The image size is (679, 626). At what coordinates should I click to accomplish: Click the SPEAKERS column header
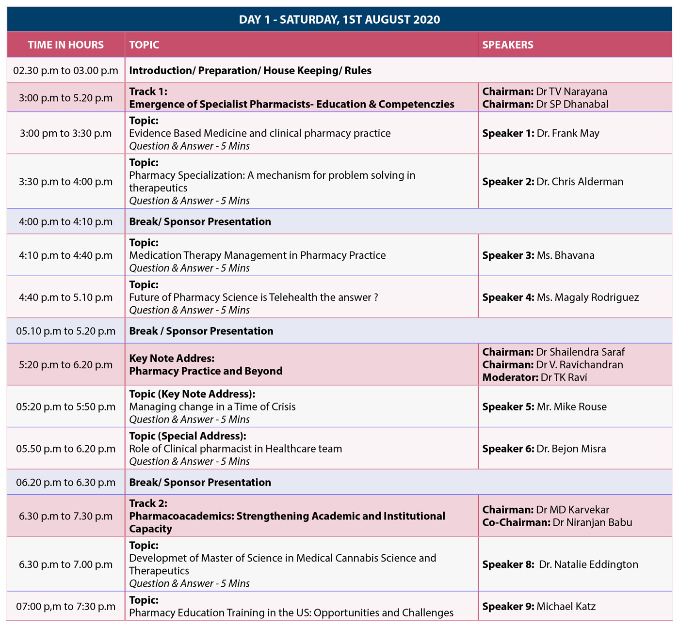507,45
